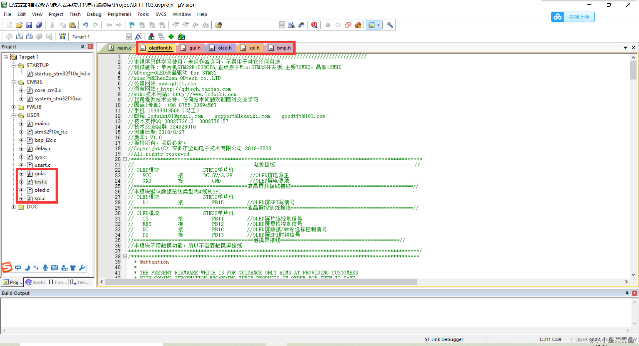Open Manage Run-Time Environment green diamond
Image resolution: width=639 pixels, height=346 pixels.
[171, 37]
